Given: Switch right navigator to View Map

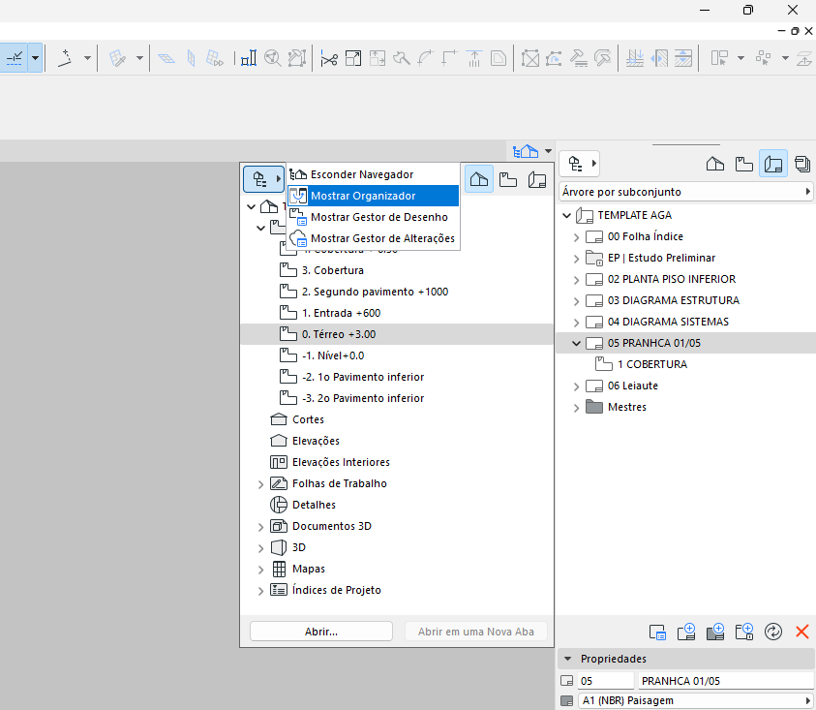Looking at the screenshot, I should coord(744,163).
